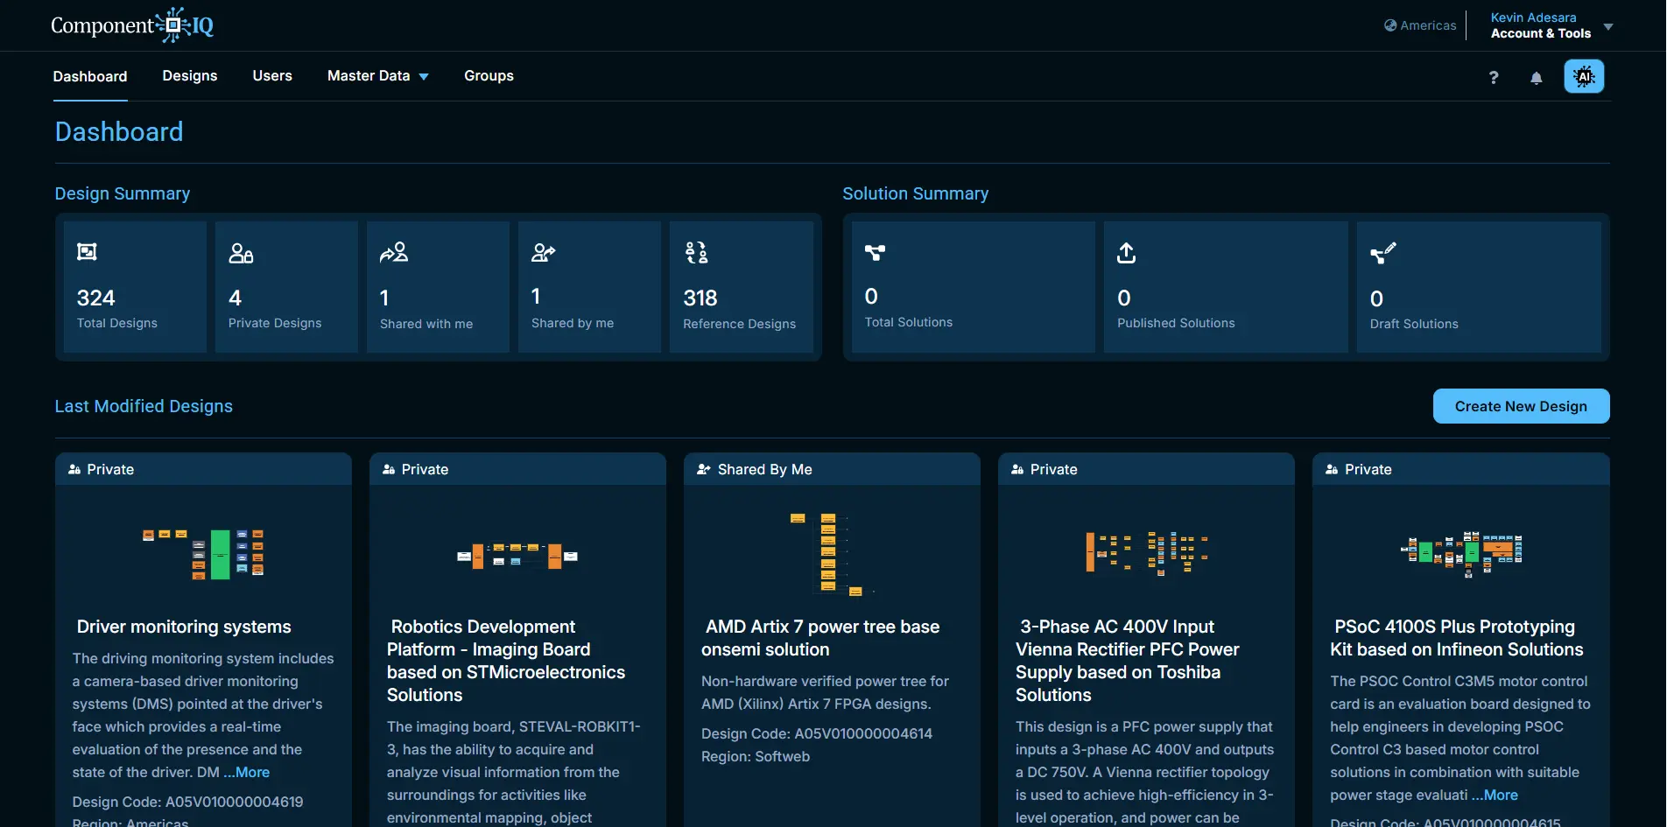Viewport: 1667px width, 827px height.
Task: Select the Americas region selector
Action: click(1420, 25)
